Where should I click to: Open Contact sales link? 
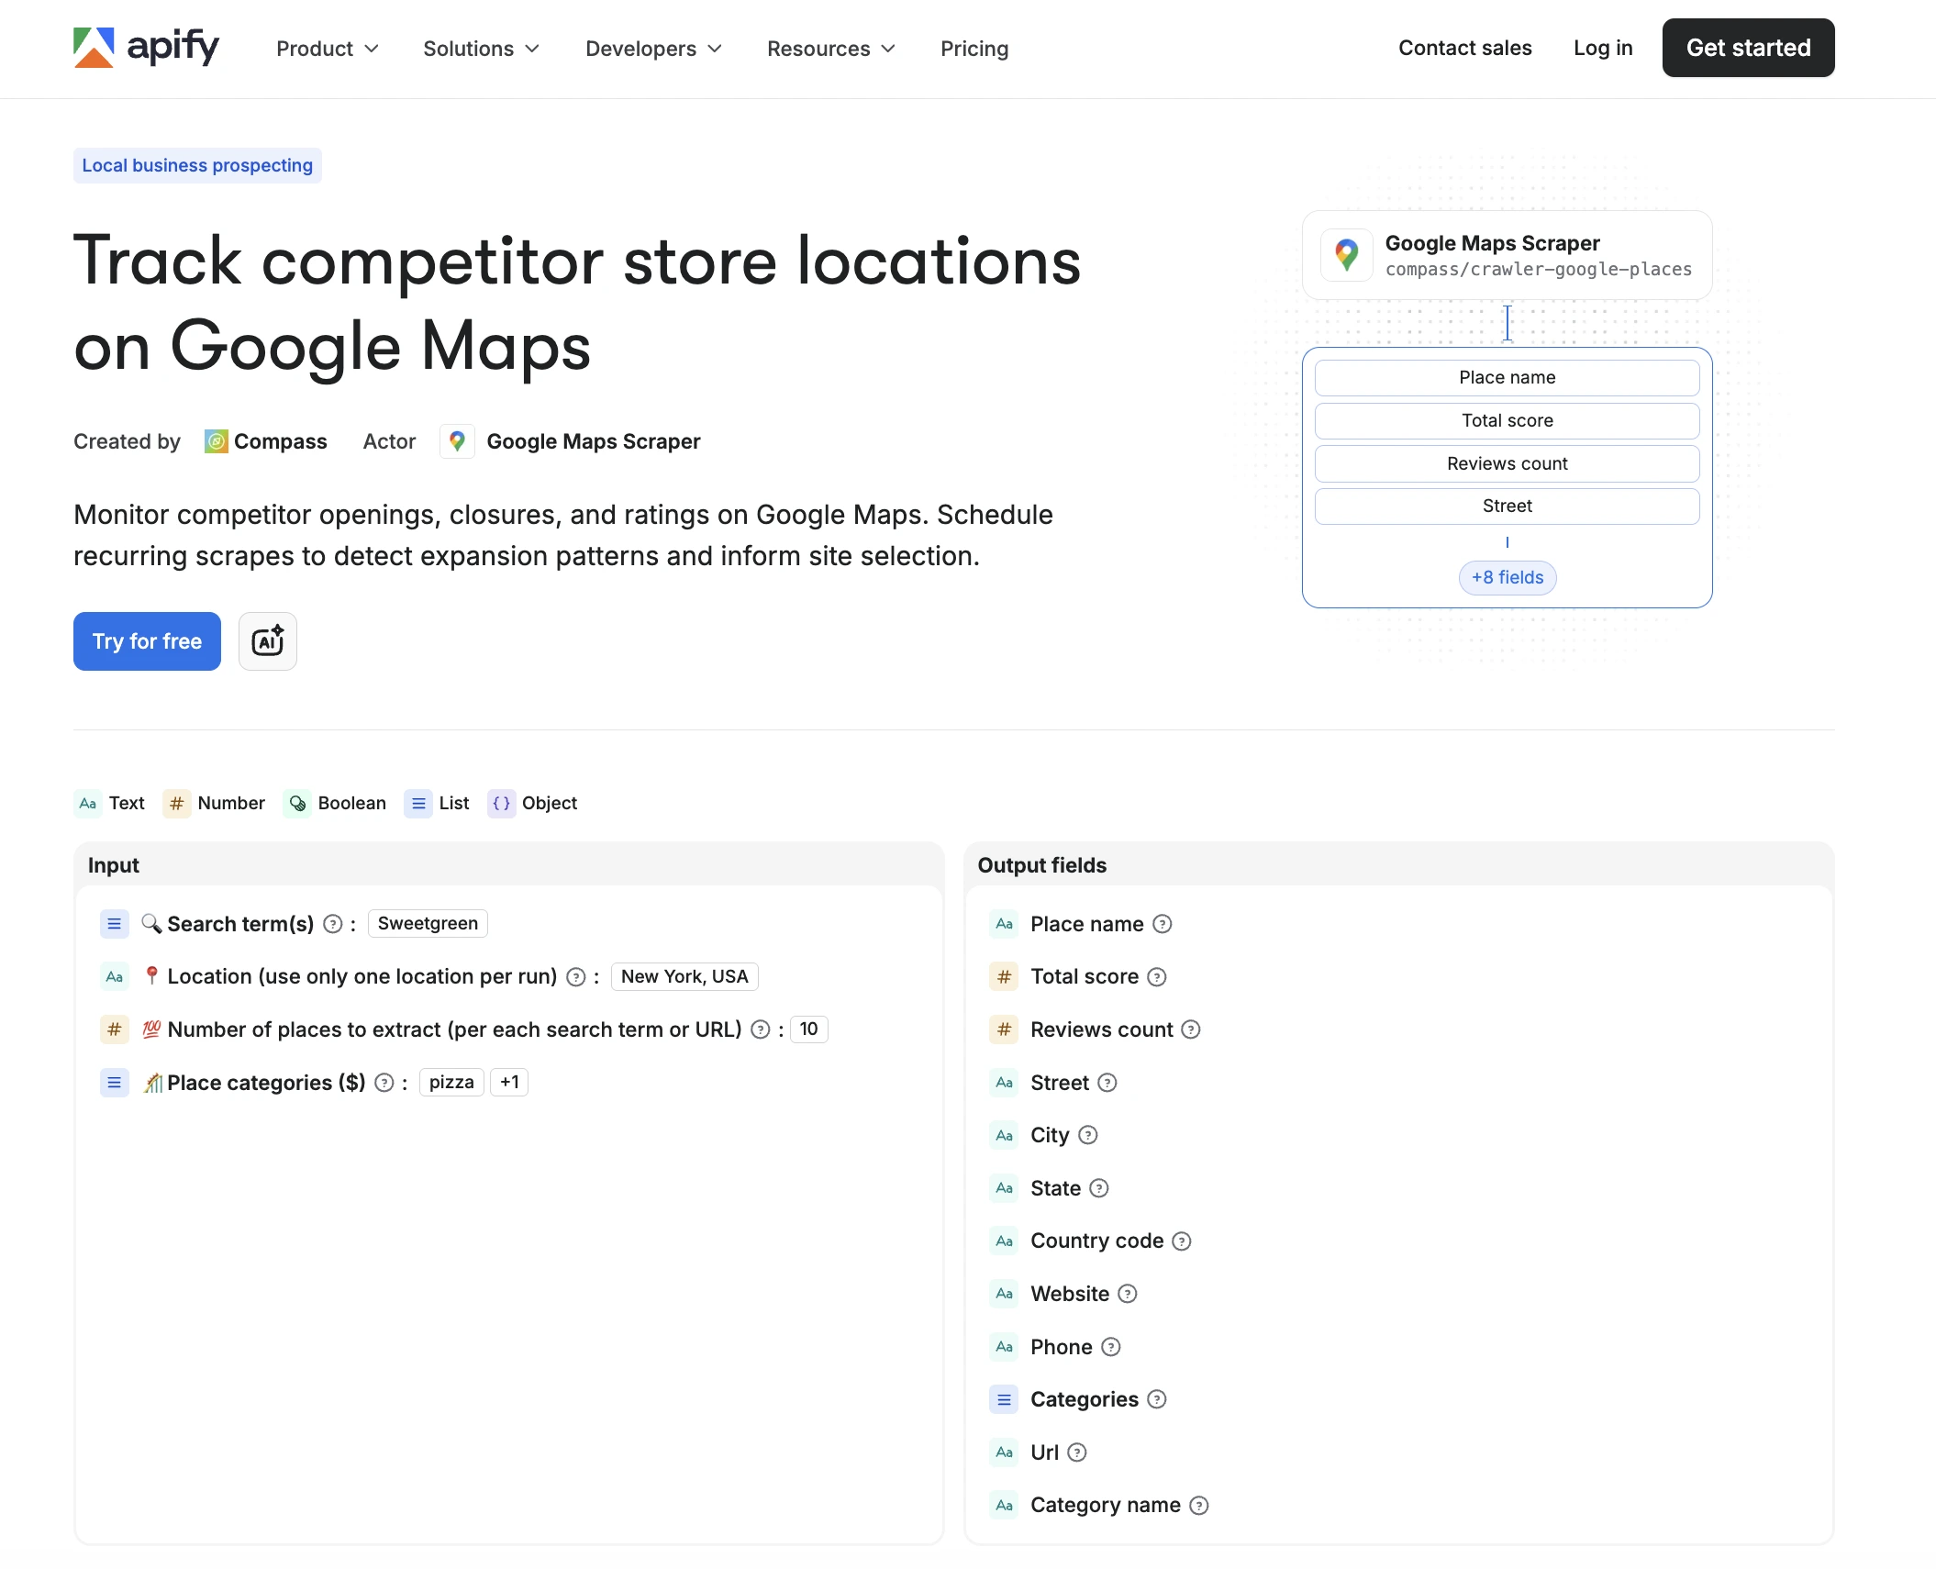[x=1464, y=48]
